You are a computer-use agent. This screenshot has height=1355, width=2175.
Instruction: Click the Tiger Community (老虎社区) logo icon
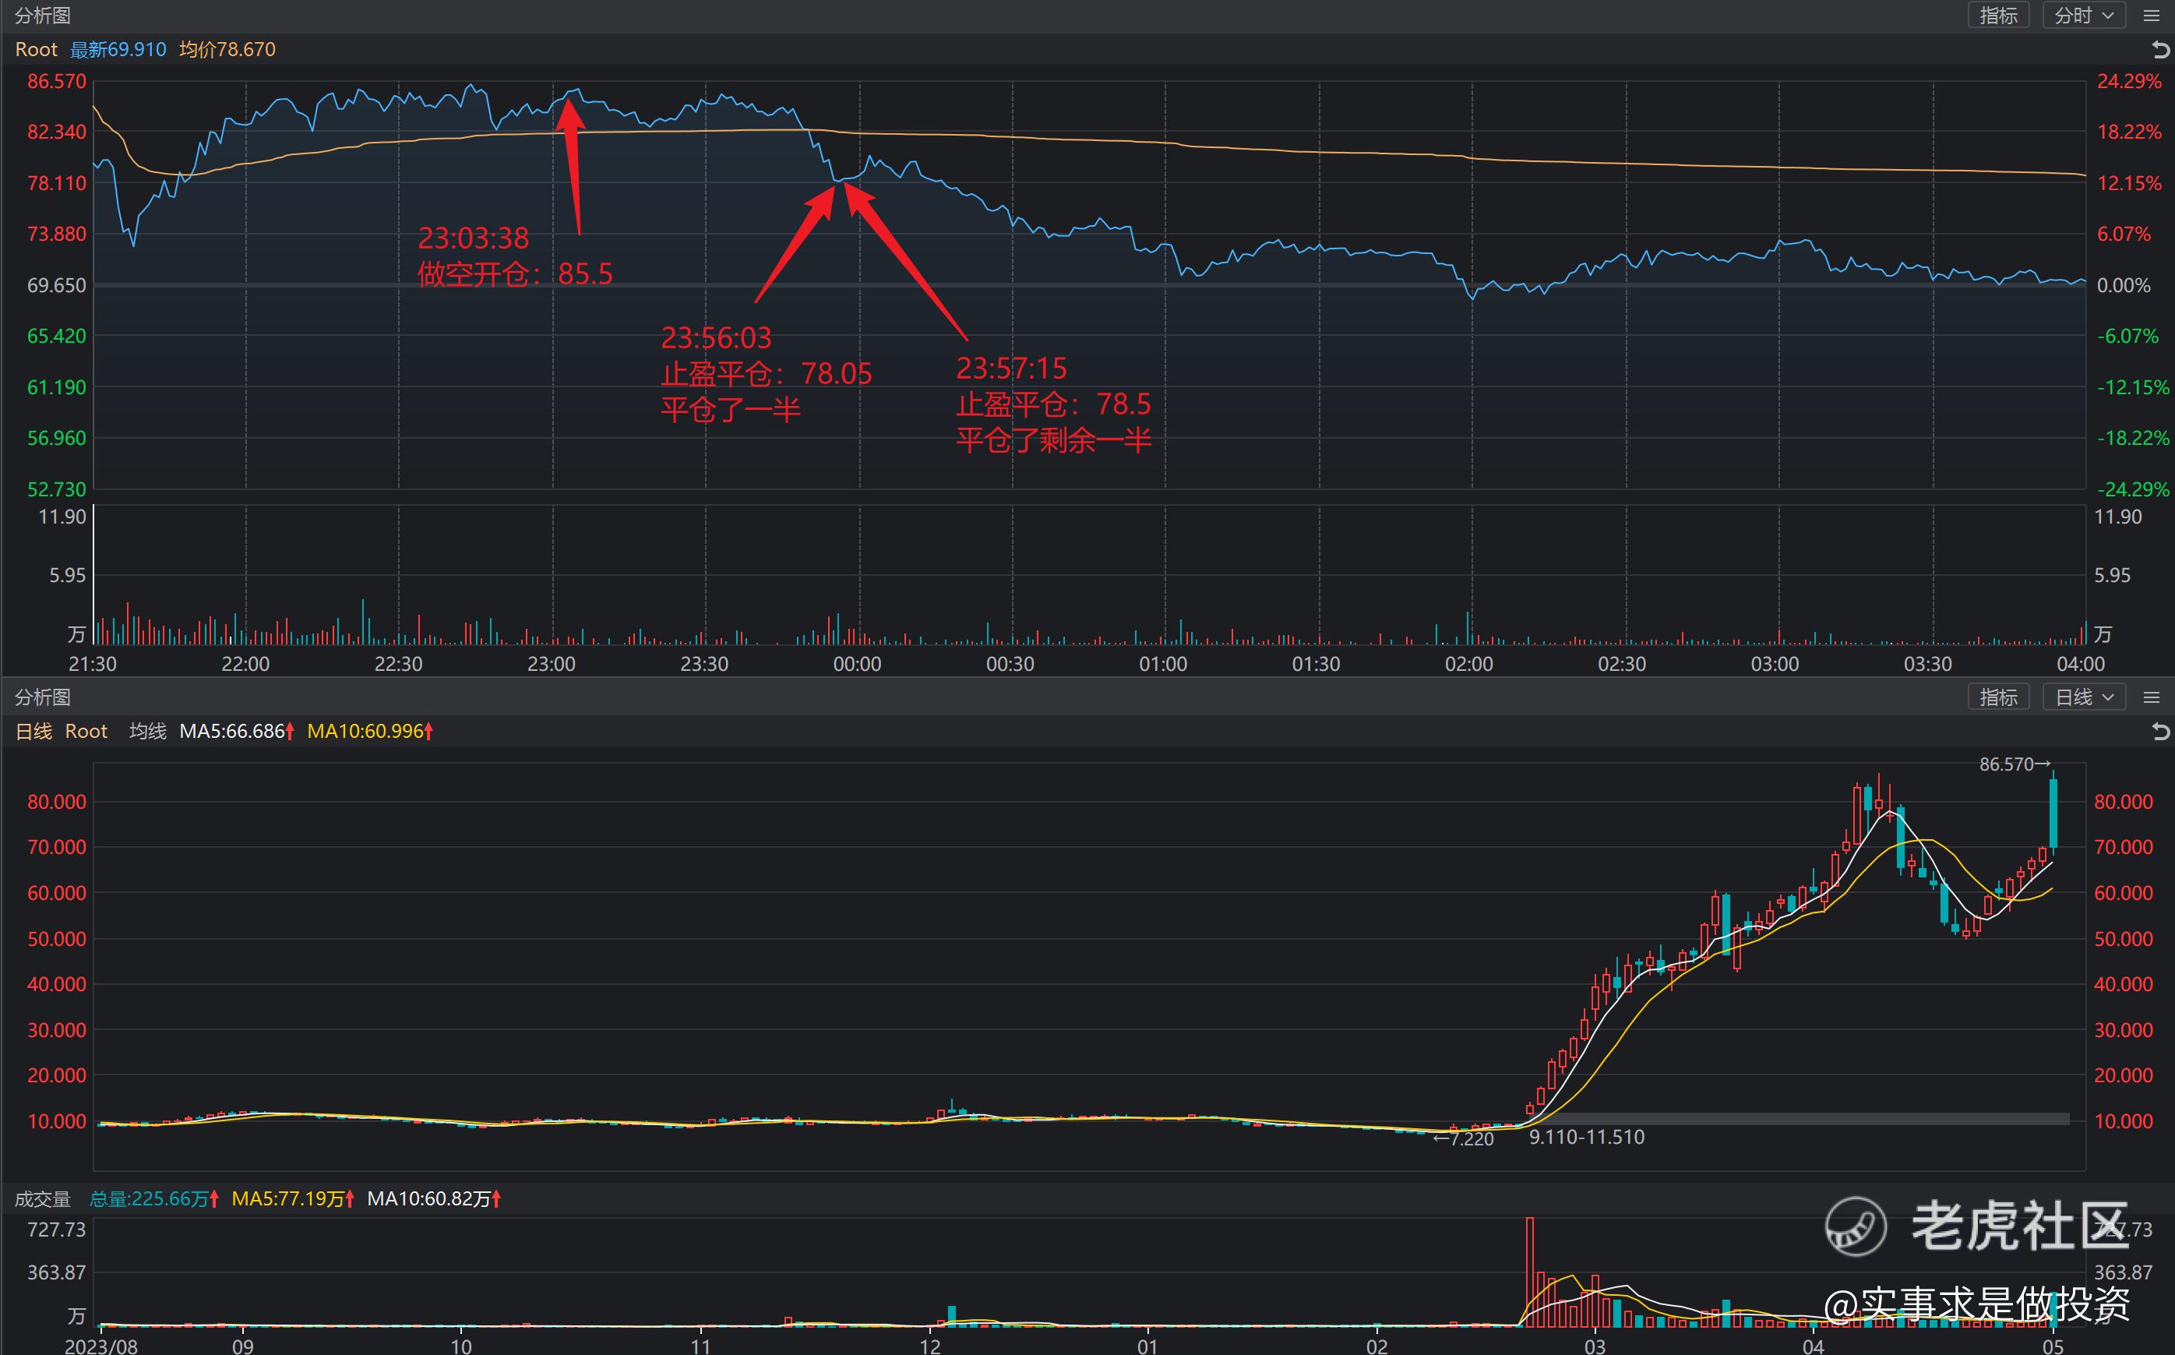coord(1856,1226)
